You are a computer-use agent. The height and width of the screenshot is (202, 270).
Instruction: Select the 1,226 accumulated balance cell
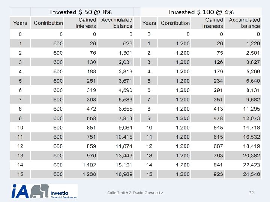tap(253, 43)
